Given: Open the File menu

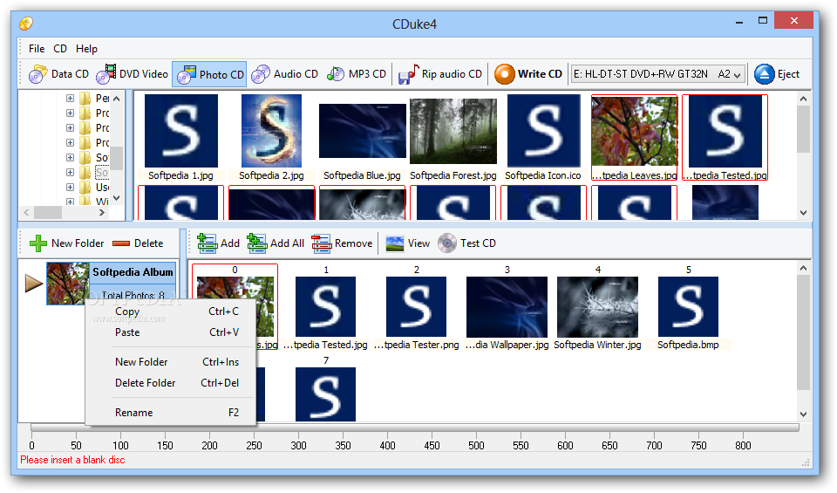Looking at the screenshot, I should (x=37, y=49).
